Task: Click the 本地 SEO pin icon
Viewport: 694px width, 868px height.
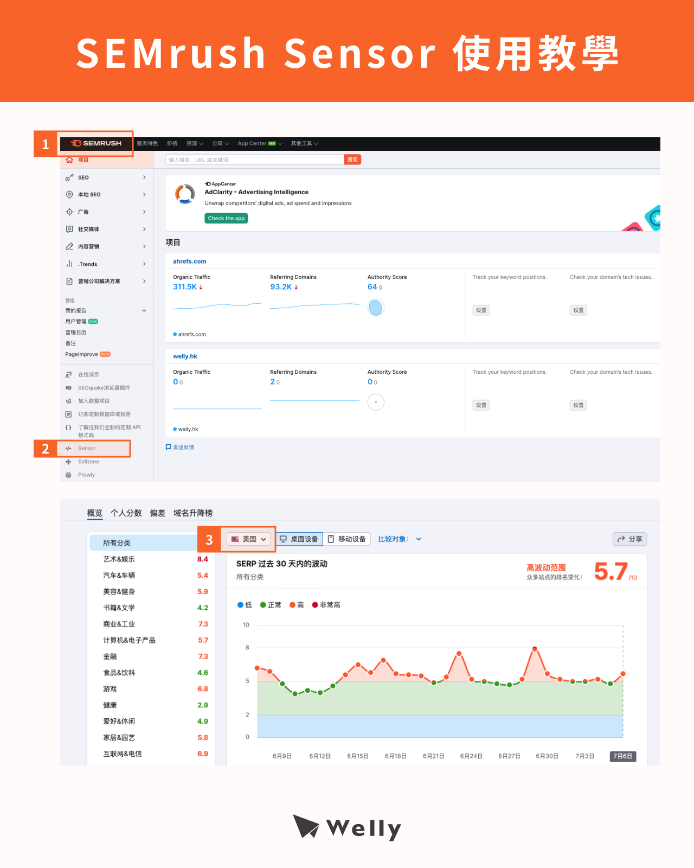Action: pyautogui.click(x=69, y=194)
